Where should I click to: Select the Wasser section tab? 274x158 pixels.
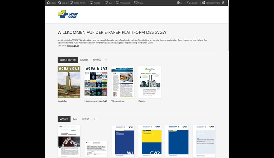click(64, 119)
